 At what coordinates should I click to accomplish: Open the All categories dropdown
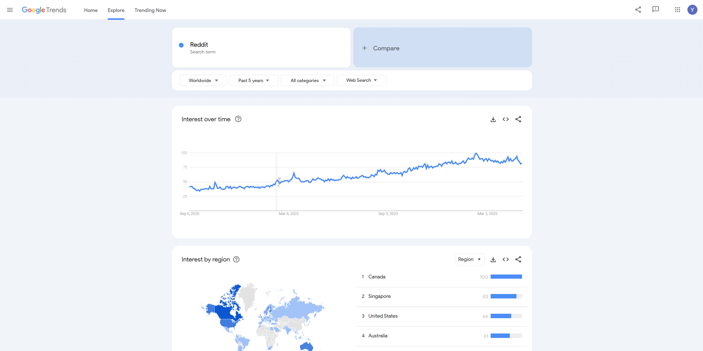[307, 80]
